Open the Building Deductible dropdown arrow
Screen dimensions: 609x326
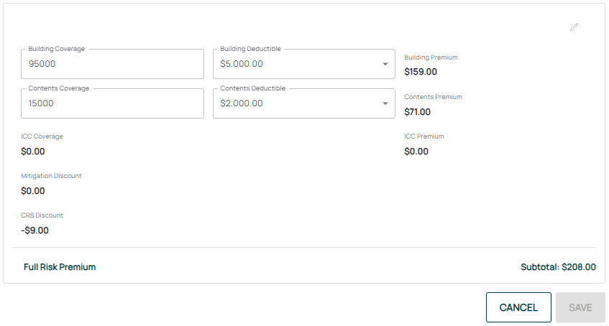385,64
